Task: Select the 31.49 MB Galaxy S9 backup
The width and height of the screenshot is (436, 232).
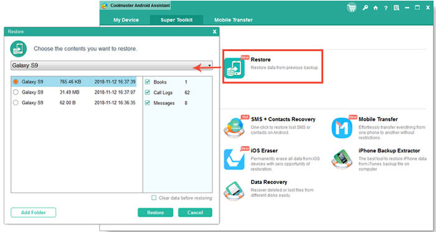Action: point(73,92)
